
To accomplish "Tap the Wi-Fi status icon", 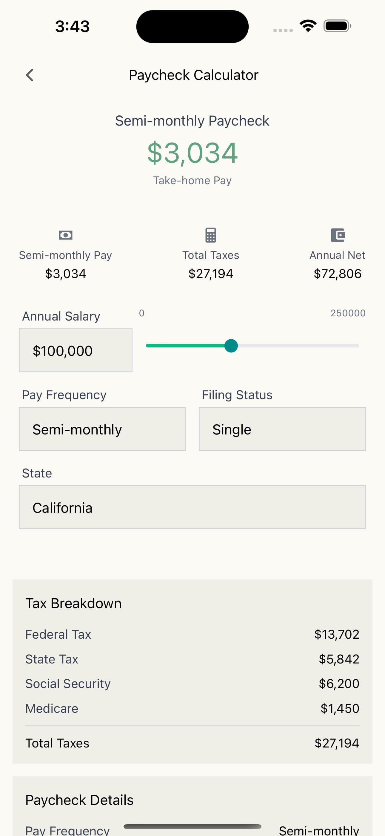I will click(308, 26).
